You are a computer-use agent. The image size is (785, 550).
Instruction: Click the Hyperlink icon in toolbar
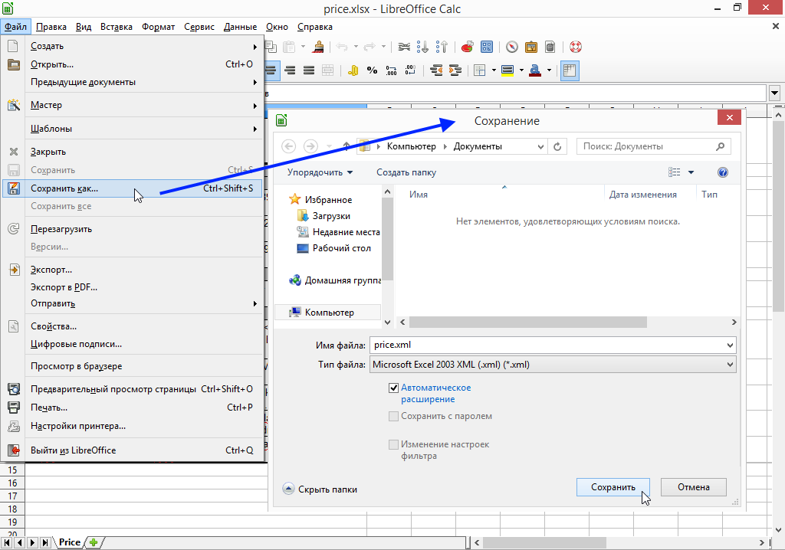[x=404, y=47]
